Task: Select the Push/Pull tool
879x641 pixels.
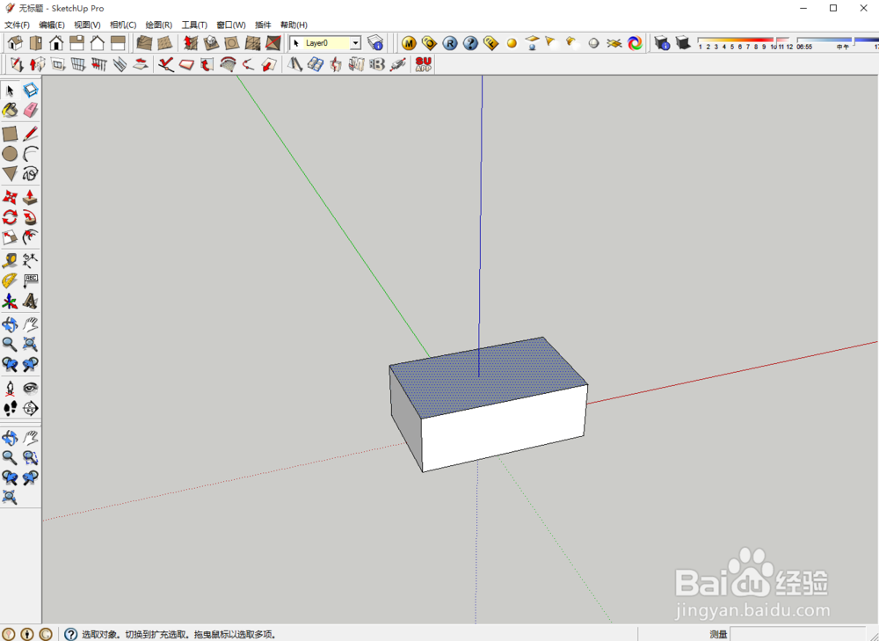Action: 30,198
